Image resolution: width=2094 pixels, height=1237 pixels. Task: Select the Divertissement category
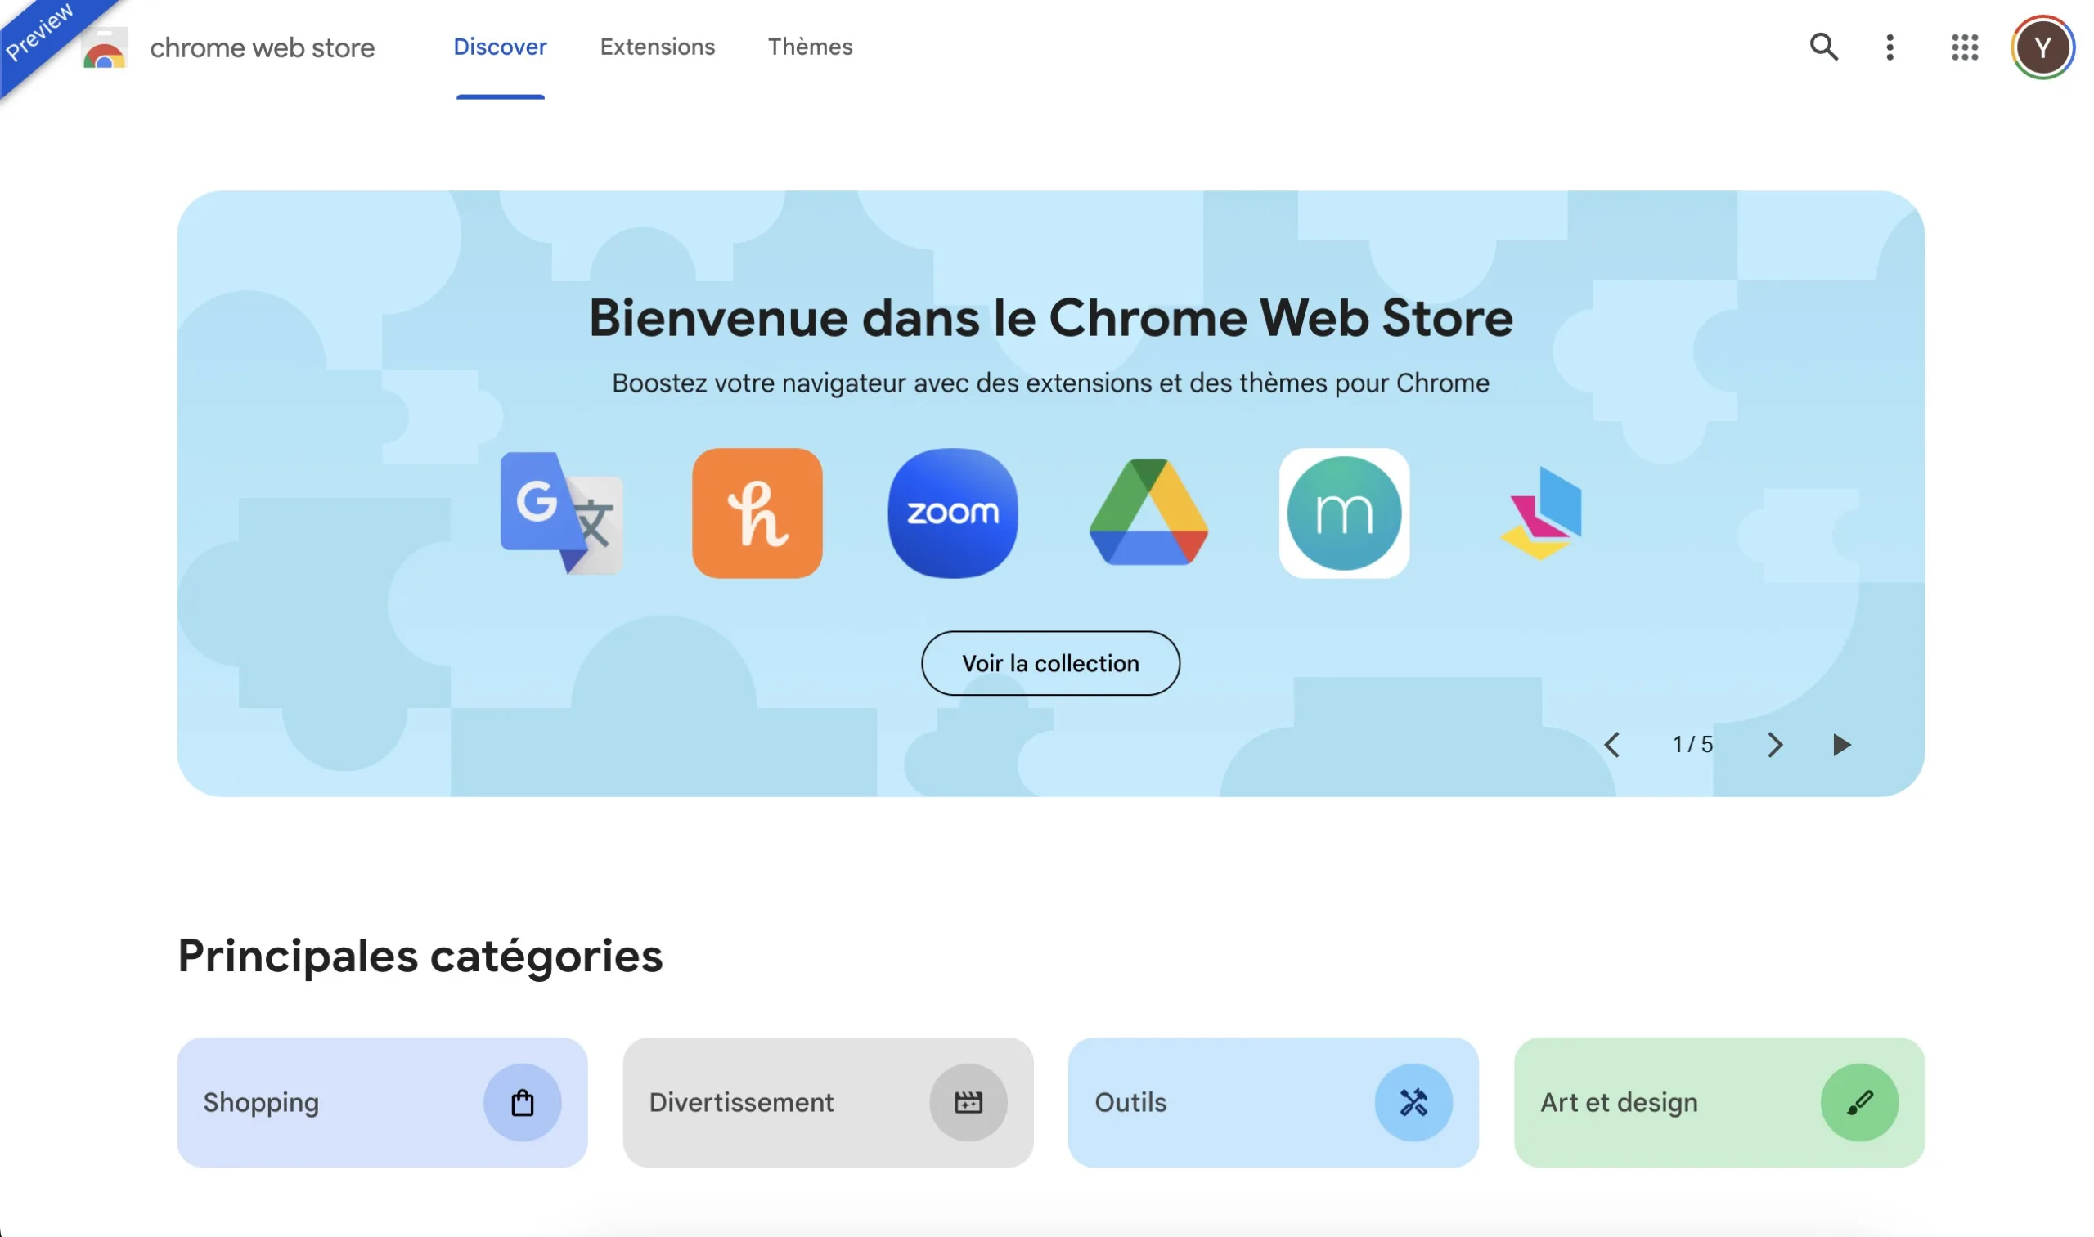coord(828,1101)
